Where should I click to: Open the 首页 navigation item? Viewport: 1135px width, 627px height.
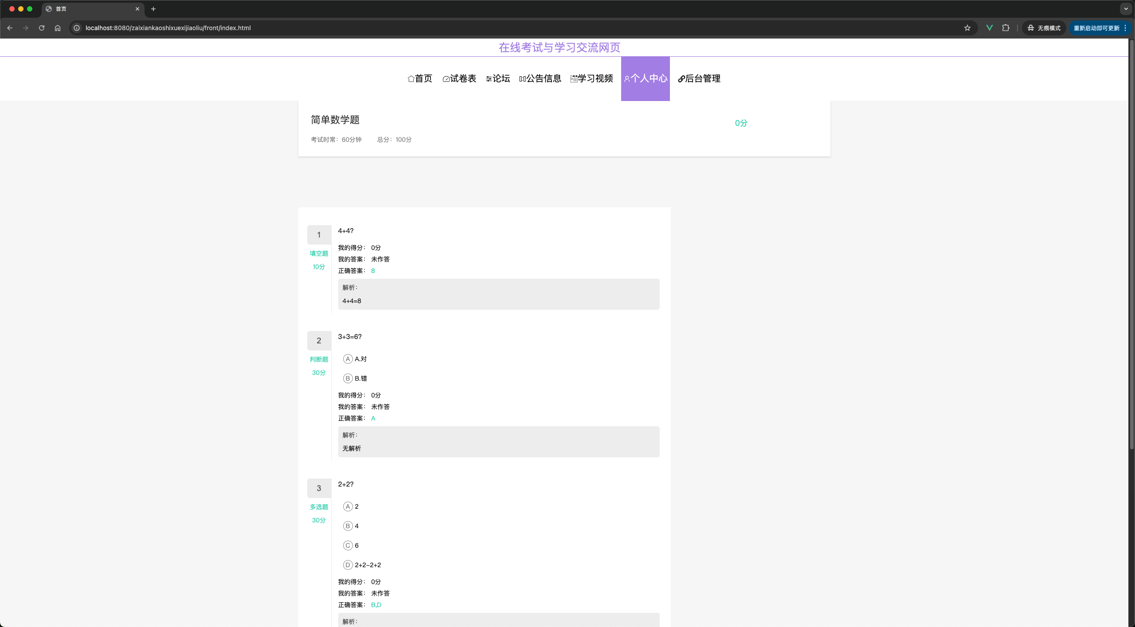[420, 78]
